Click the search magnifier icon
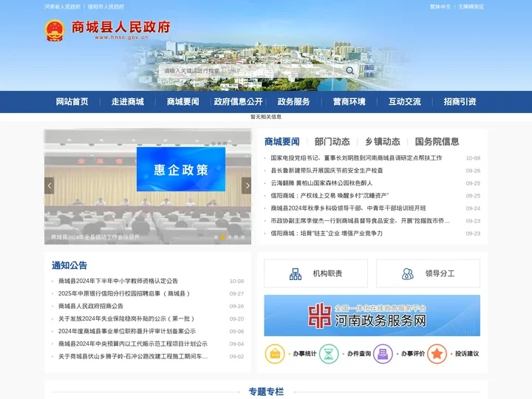 click(349, 71)
